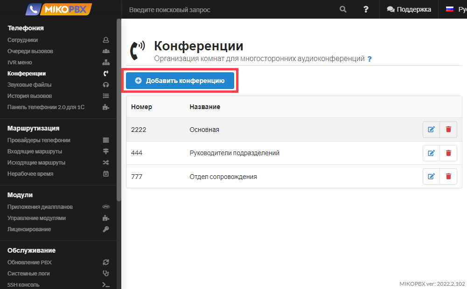467x289 pixels.
Task: Click the search query input field
Action: 229,10
